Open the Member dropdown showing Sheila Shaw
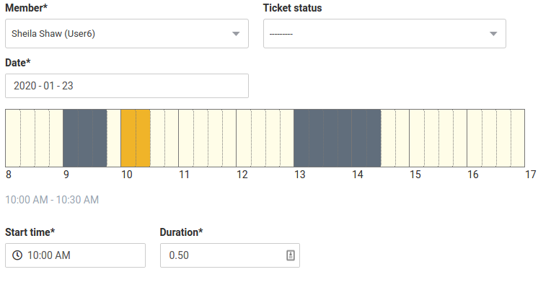 pyautogui.click(x=127, y=34)
